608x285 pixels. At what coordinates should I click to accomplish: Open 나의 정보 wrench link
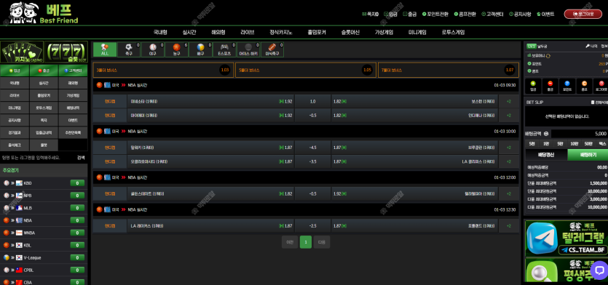pyautogui.click(x=596, y=46)
